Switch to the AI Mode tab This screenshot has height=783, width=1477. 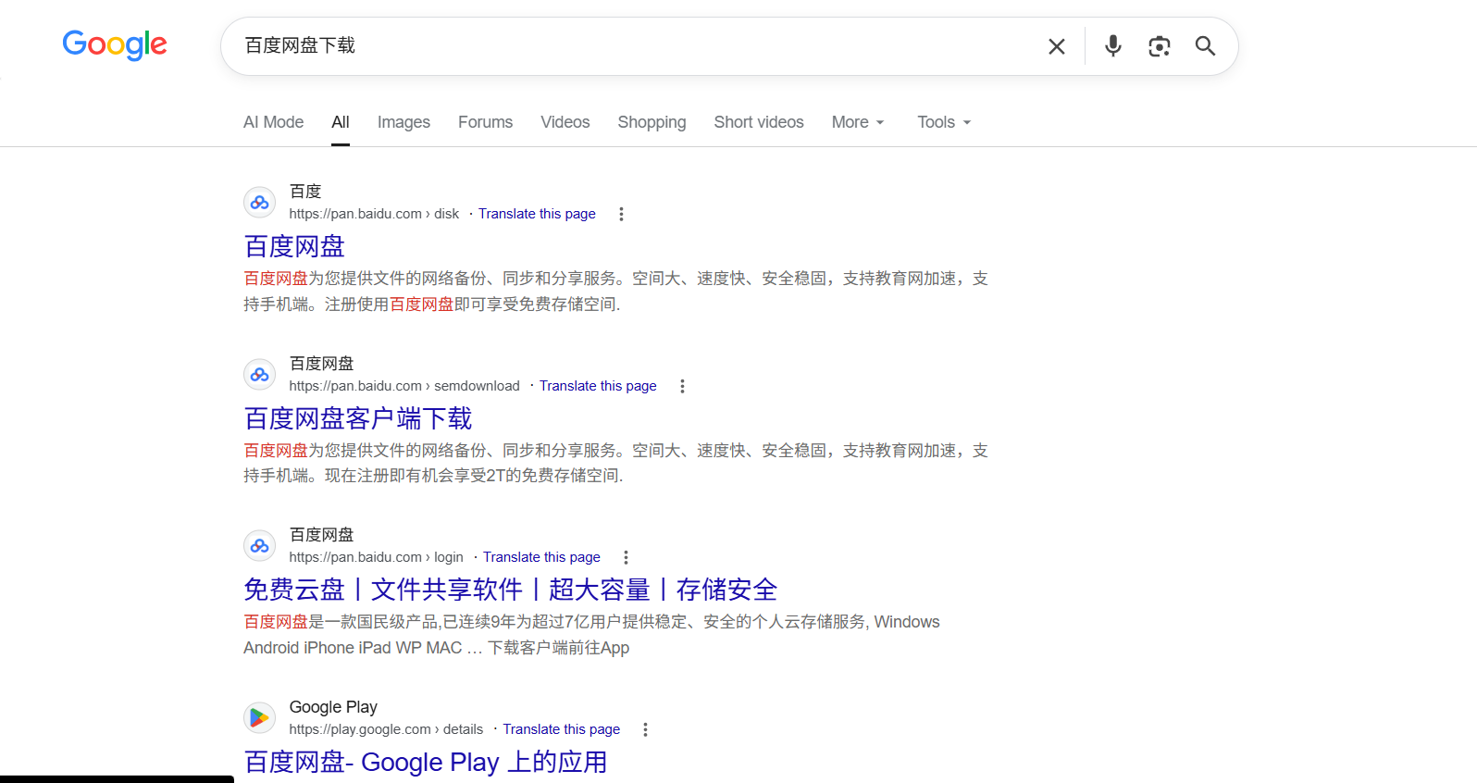pyautogui.click(x=273, y=122)
